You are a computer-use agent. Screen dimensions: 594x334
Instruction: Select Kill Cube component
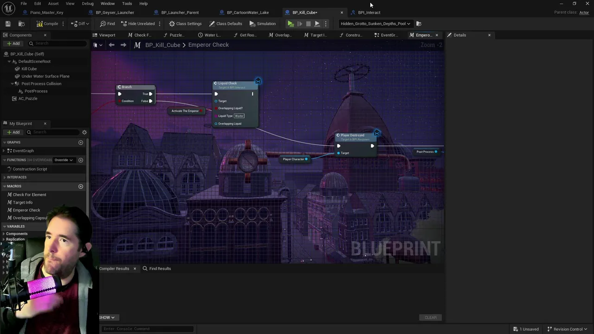point(29,69)
